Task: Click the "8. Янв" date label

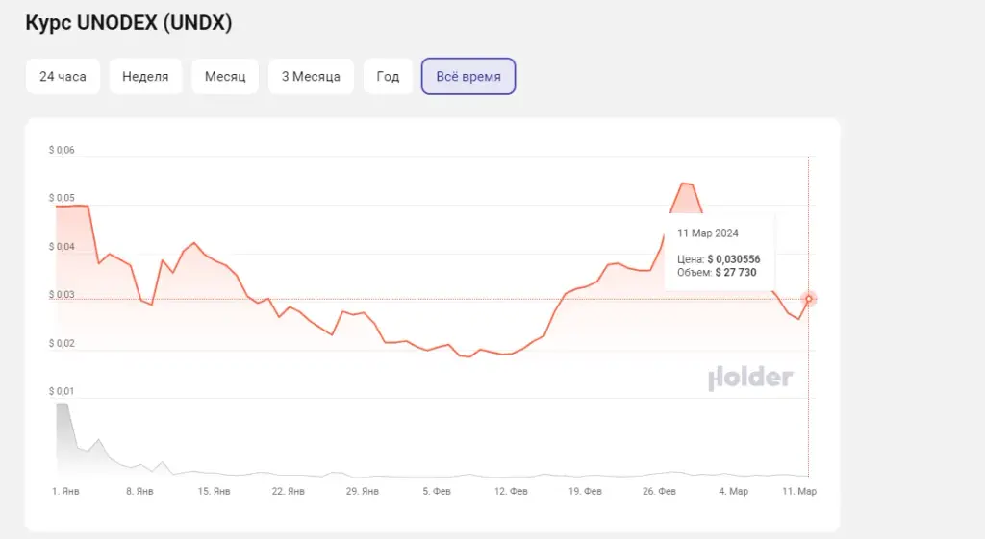Action: 139,491
